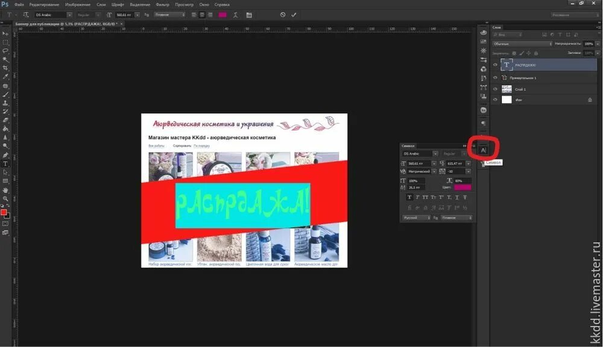This screenshot has height=347, width=603.
Task: Open the Файл menu
Action: (19, 5)
